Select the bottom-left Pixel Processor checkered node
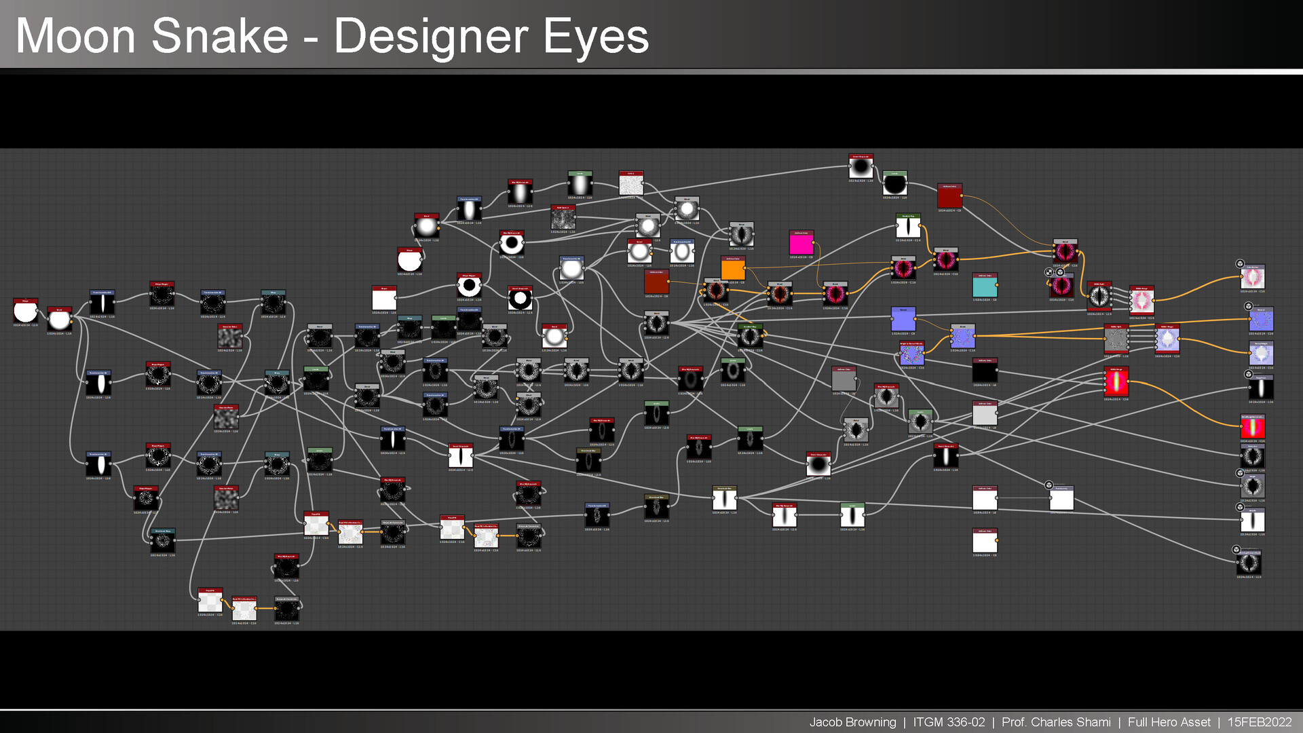The image size is (1303, 733). coord(210,601)
